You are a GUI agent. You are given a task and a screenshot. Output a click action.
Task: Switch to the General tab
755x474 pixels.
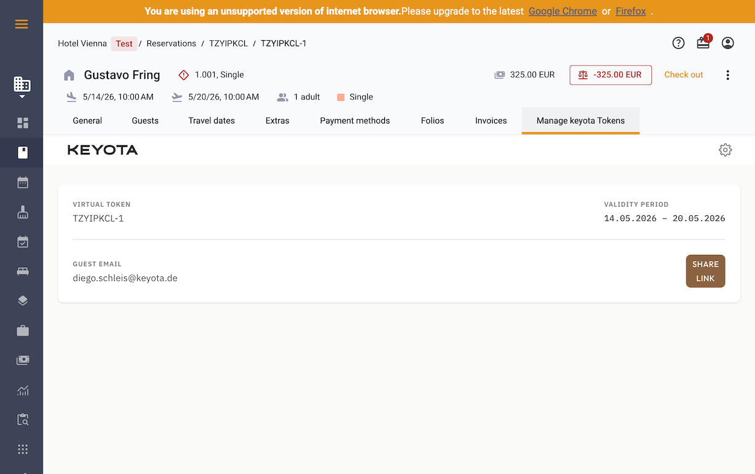point(88,120)
